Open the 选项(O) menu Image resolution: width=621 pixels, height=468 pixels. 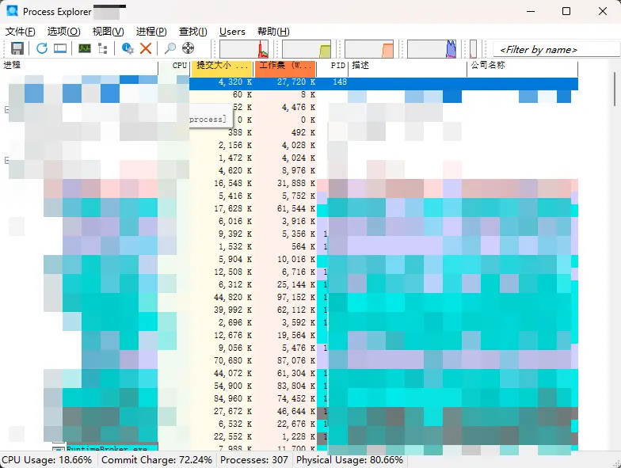(63, 32)
